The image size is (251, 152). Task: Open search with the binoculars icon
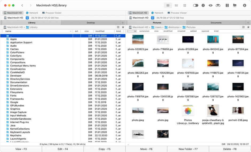218,5
